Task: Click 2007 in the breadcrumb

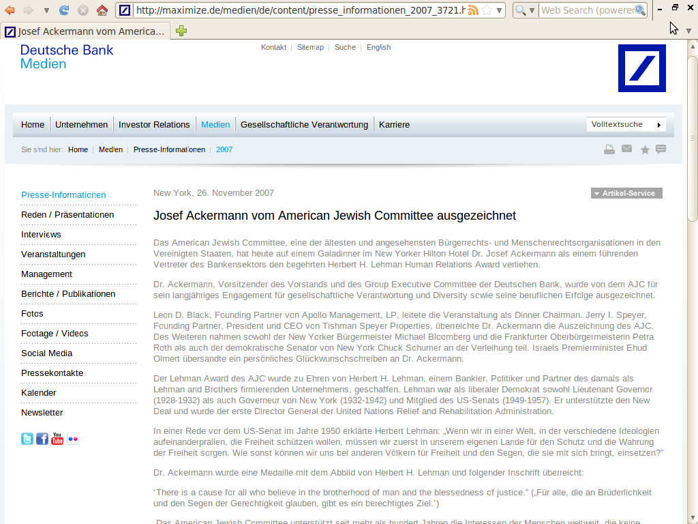Action: pos(224,149)
